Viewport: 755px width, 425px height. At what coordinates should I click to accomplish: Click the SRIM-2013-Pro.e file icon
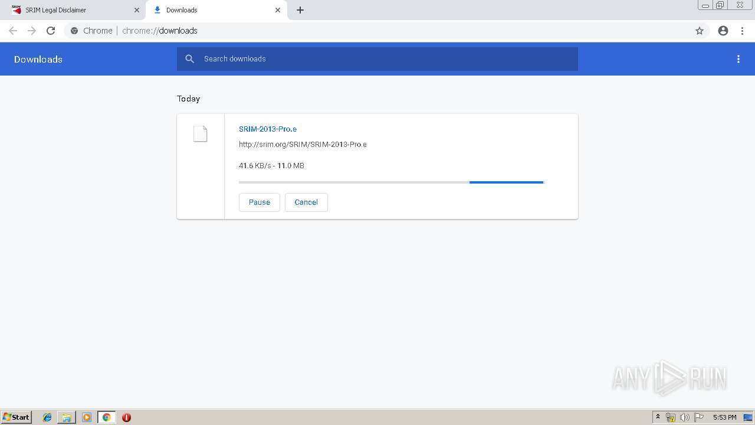(201, 134)
